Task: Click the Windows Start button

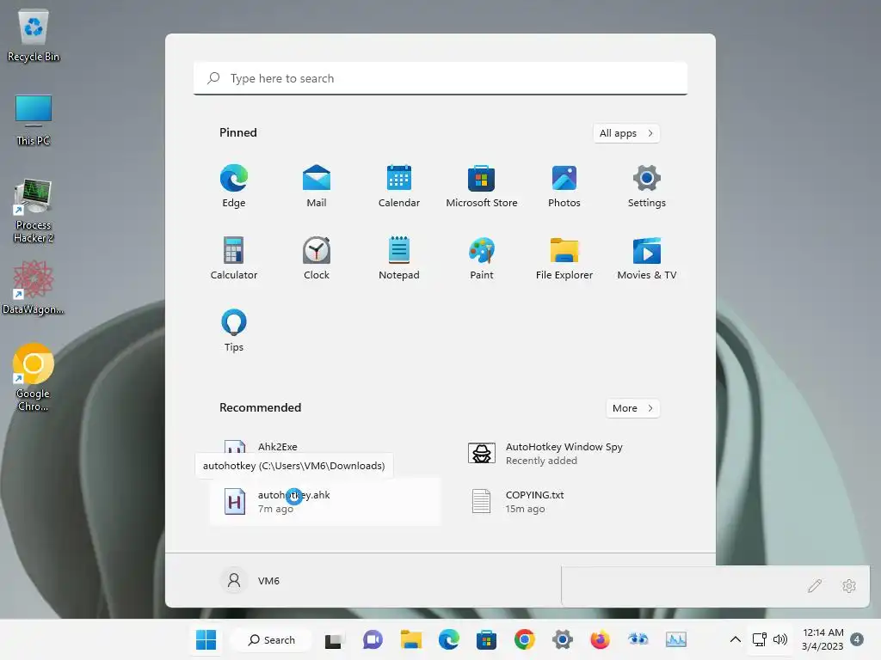Action: point(206,639)
